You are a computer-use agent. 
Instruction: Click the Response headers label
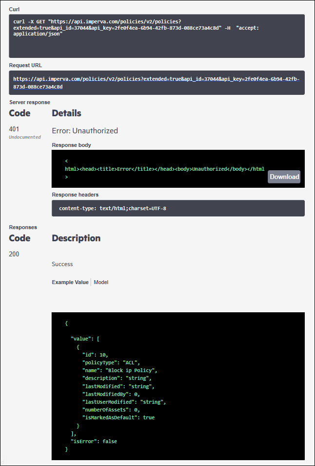pyautogui.click(x=75, y=195)
